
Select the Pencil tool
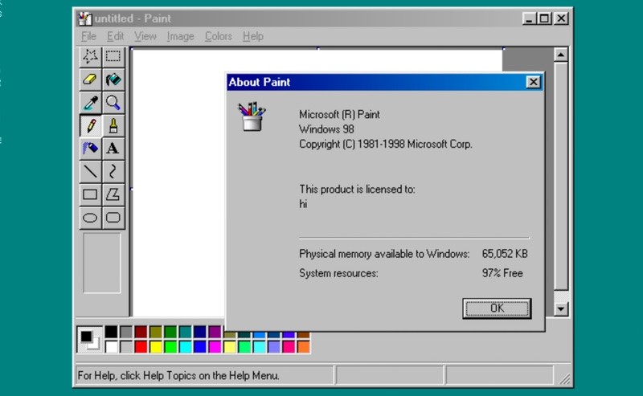pyautogui.click(x=90, y=125)
